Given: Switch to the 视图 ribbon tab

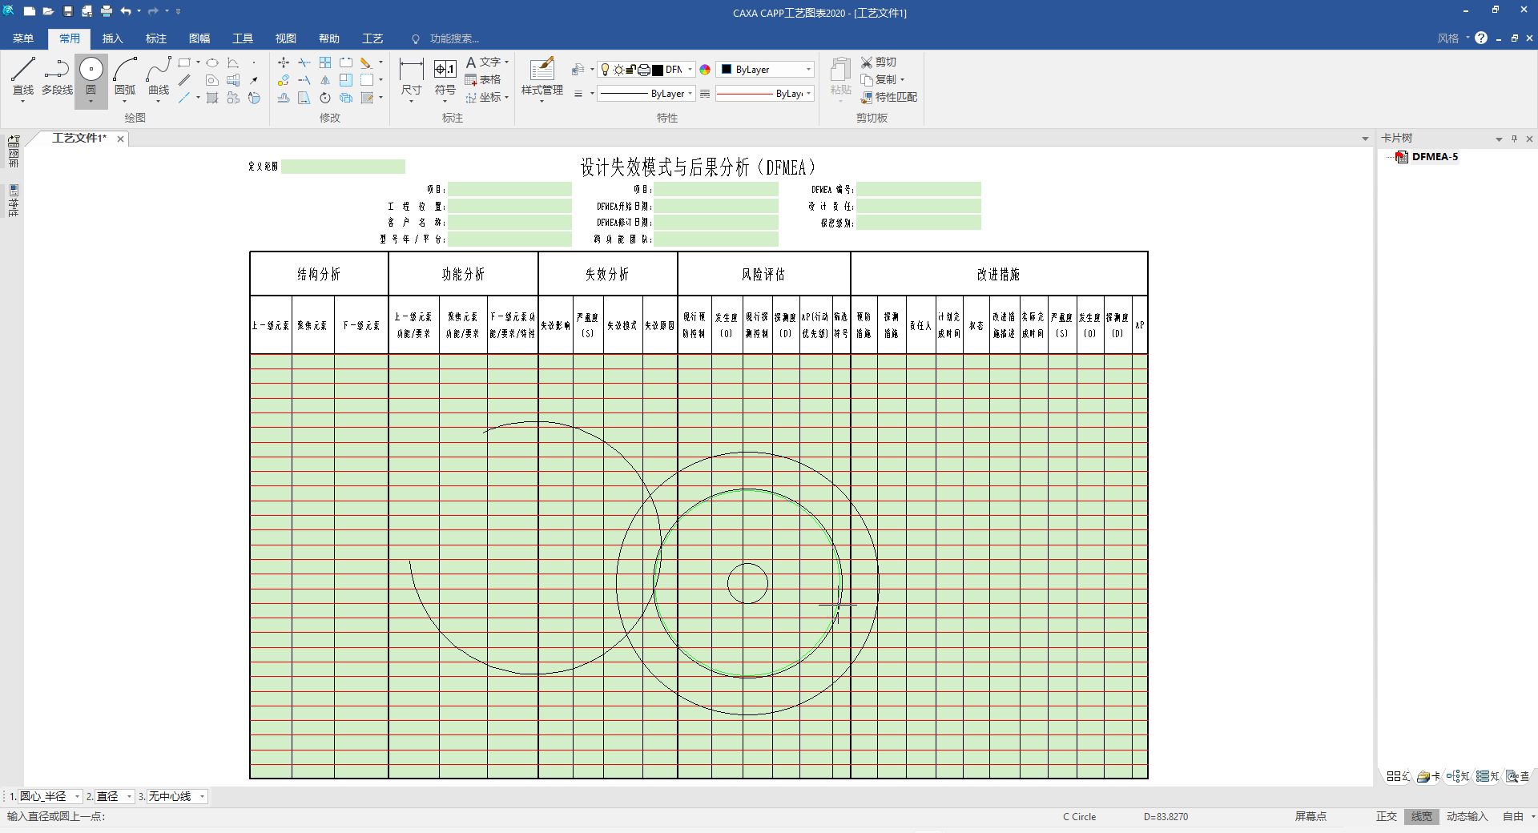Looking at the screenshot, I should point(286,38).
